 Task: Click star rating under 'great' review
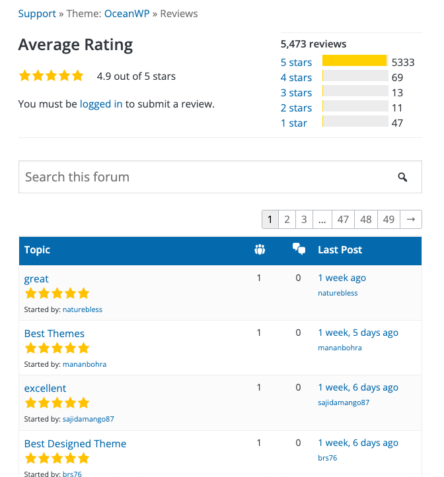click(x=56, y=294)
